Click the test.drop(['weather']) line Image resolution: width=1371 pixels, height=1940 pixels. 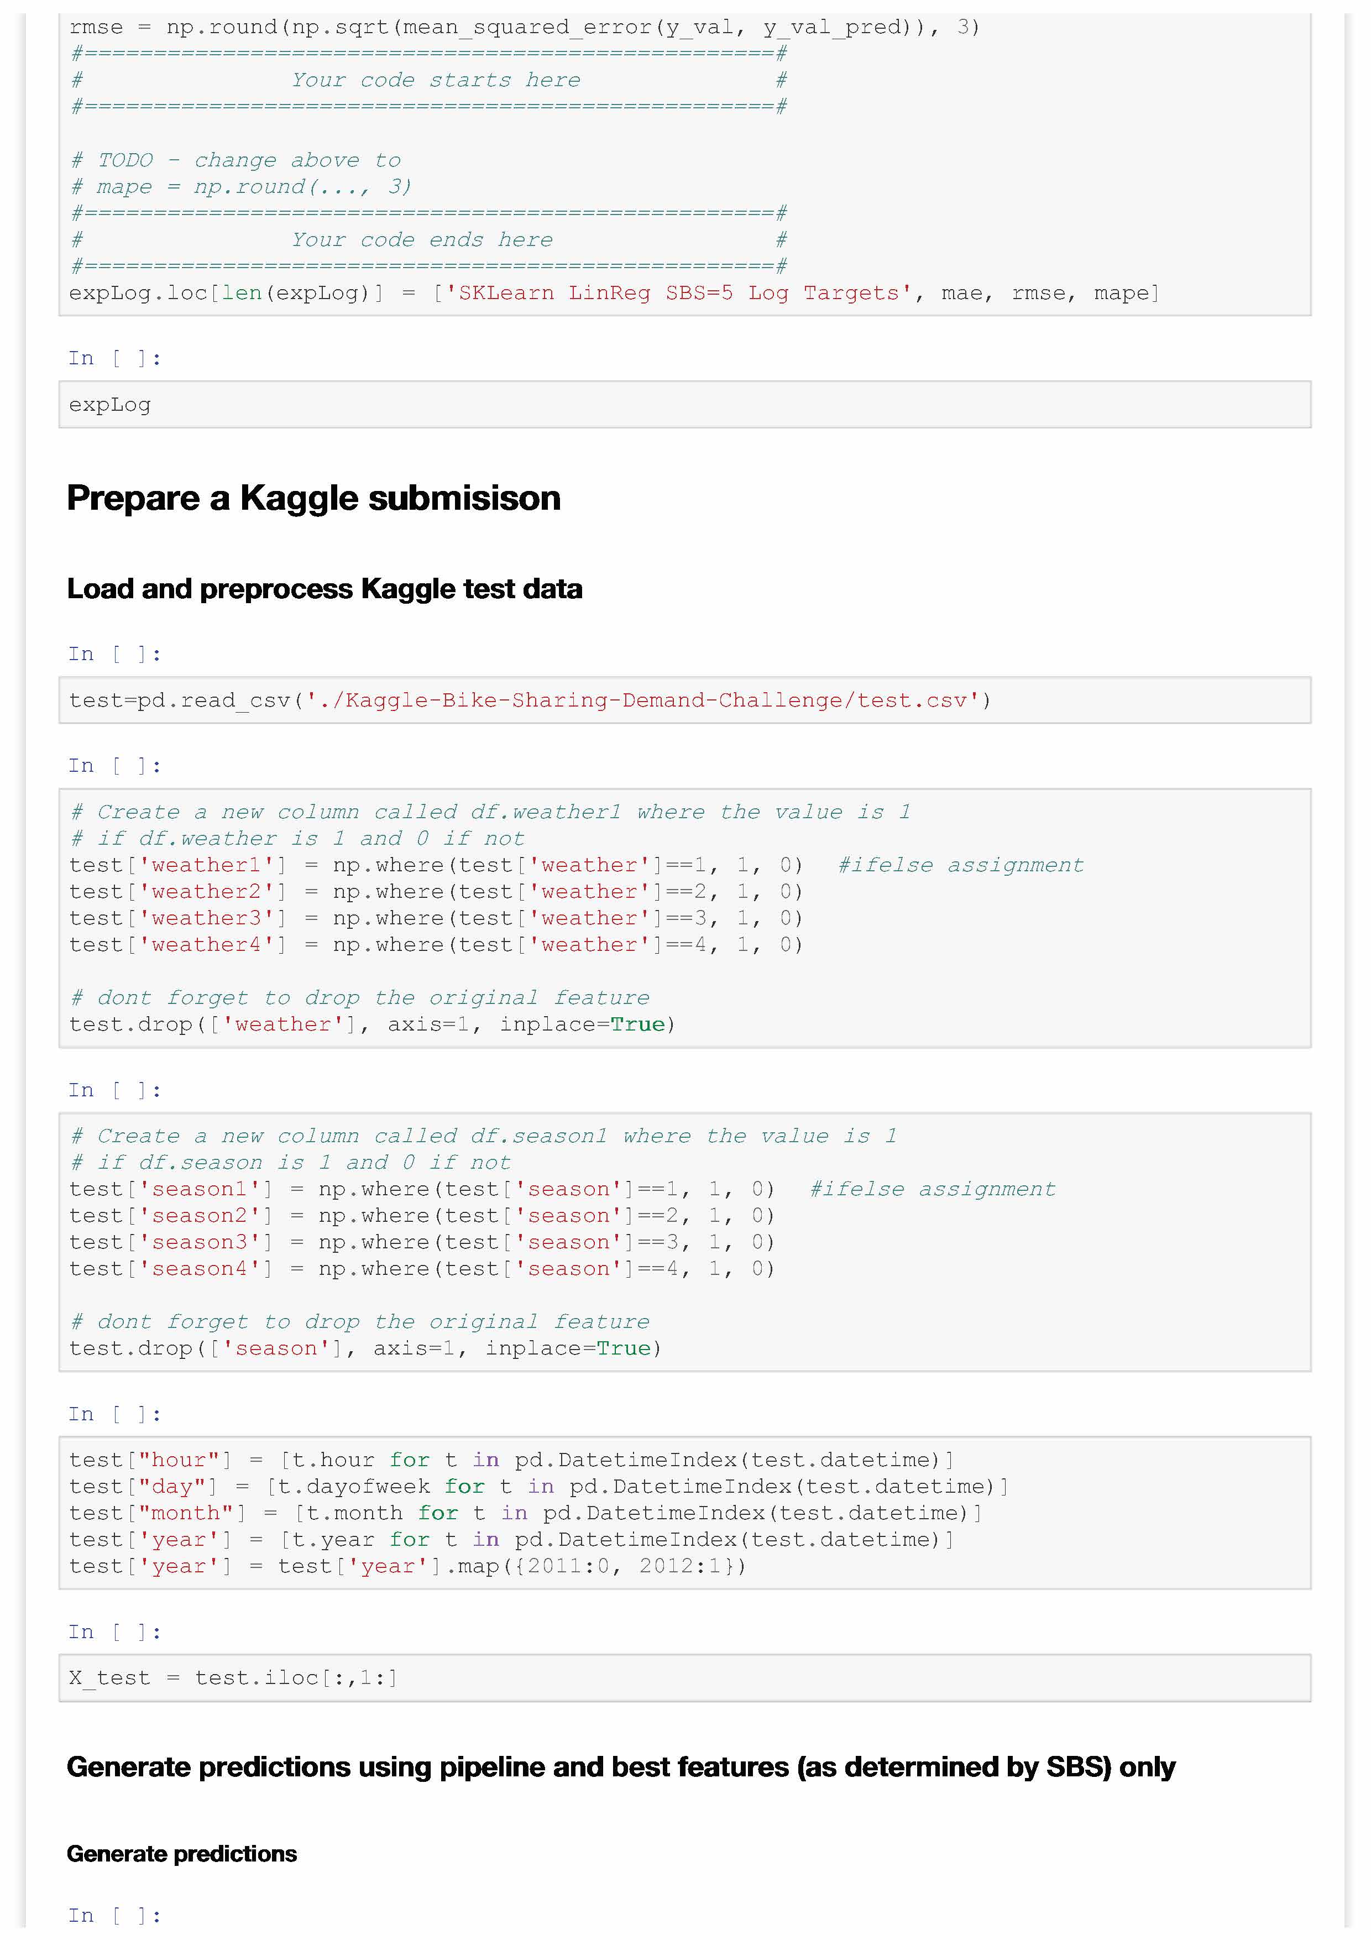371,1024
